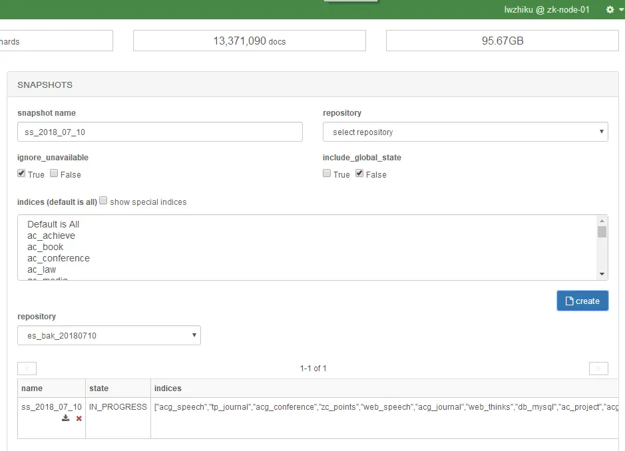Image resolution: width=625 pixels, height=451 pixels.
Task: Click the ss_2018_07_10 name cell text
Action: 51,407
